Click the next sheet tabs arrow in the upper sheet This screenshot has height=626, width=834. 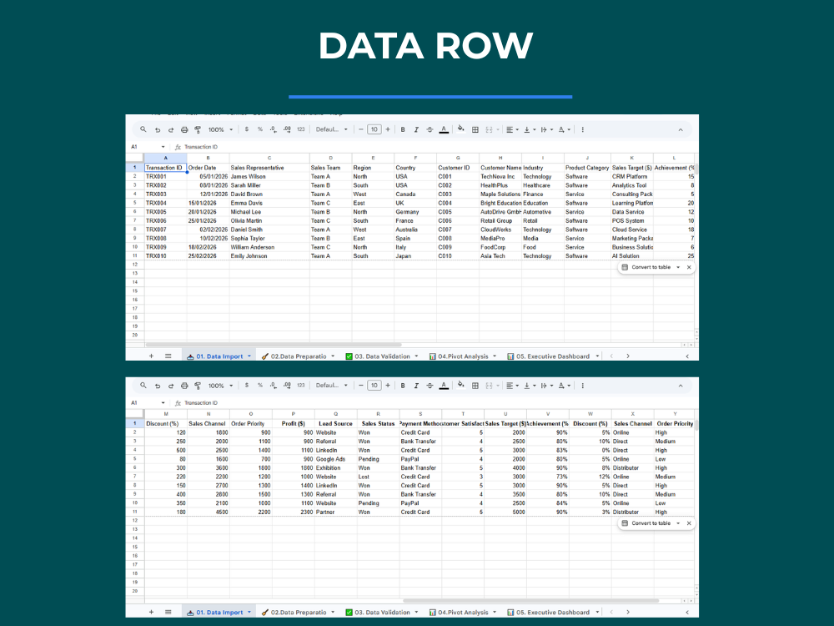[628, 356]
